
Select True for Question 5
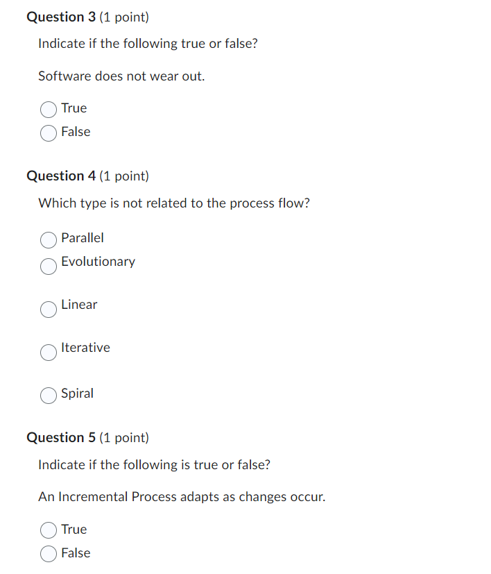pyautogui.click(x=49, y=530)
